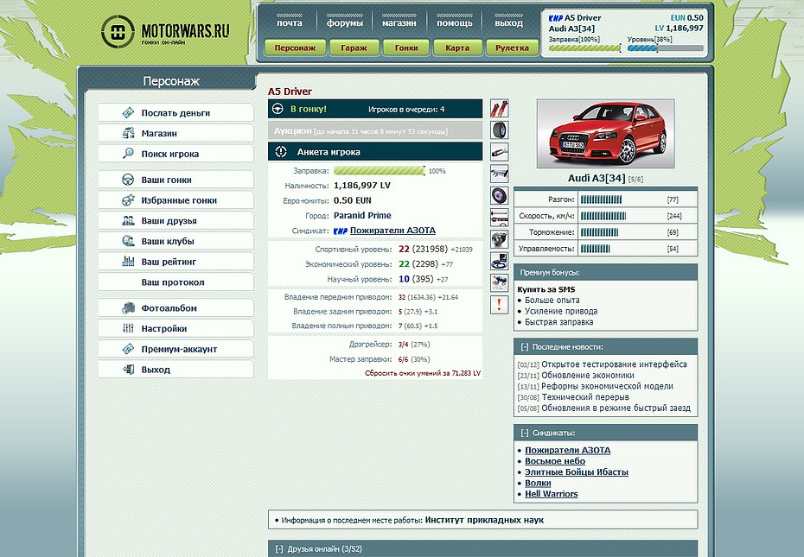This screenshot has height=557, width=804.
Task: Click the red Audi A3 car image
Action: [605, 134]
